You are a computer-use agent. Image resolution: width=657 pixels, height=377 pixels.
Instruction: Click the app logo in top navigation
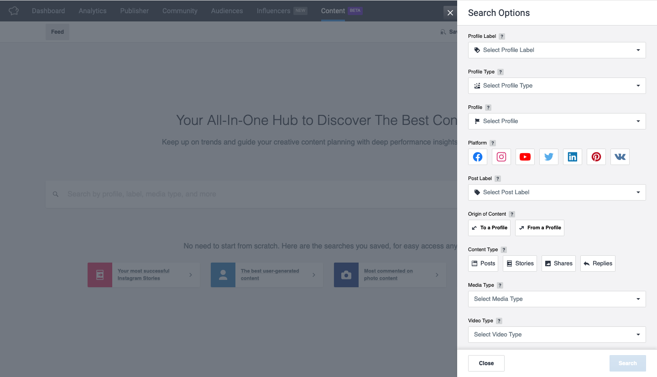point(14,10)
